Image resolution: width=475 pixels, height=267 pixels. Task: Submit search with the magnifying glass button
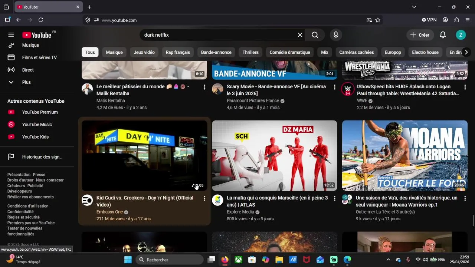click(x=315, y=35)
